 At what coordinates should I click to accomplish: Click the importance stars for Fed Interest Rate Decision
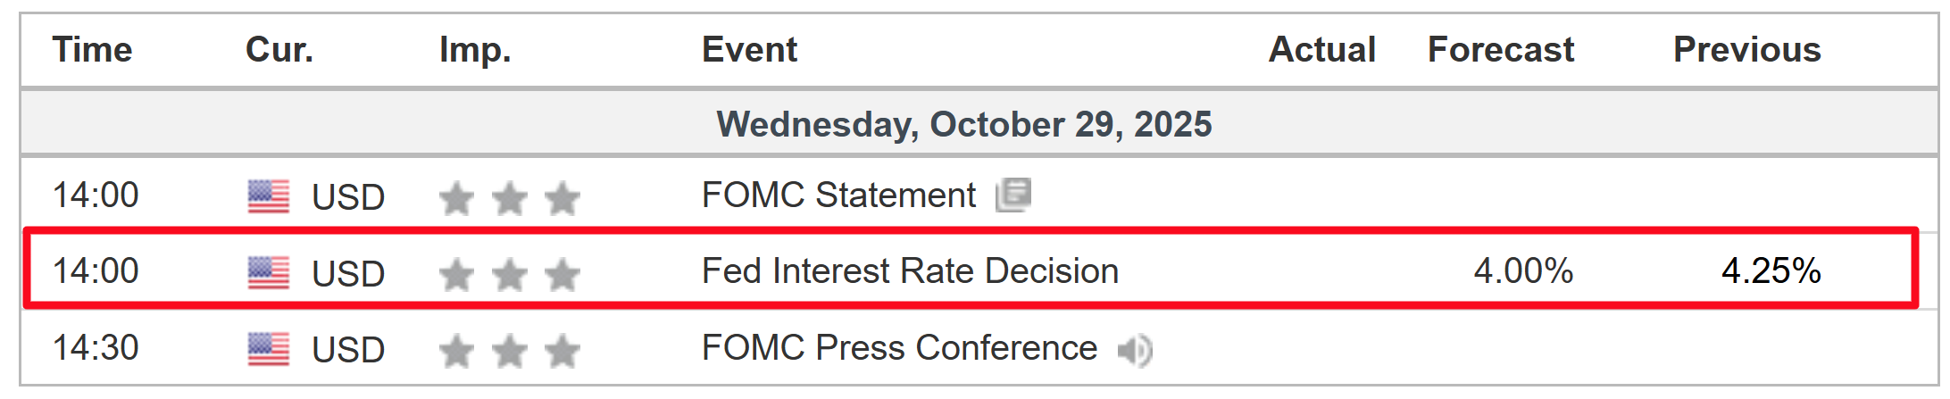[509, 274]
